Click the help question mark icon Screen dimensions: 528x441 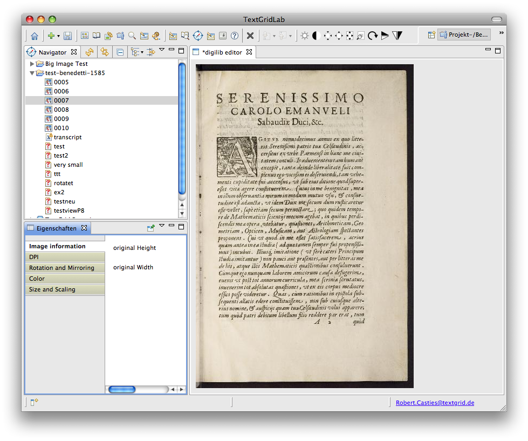pos(235,36)
